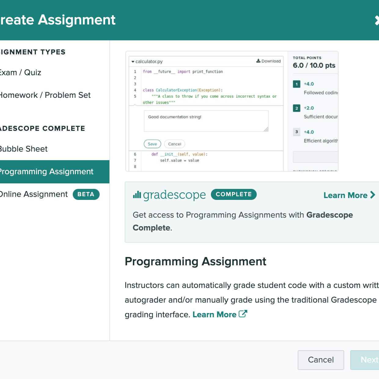Select the Exam / Quiz assignment type
The height and width of the screenshot is (379, 379).
point(20,72)
